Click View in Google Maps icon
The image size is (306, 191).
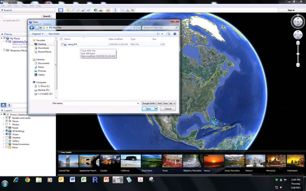(132, 10)
